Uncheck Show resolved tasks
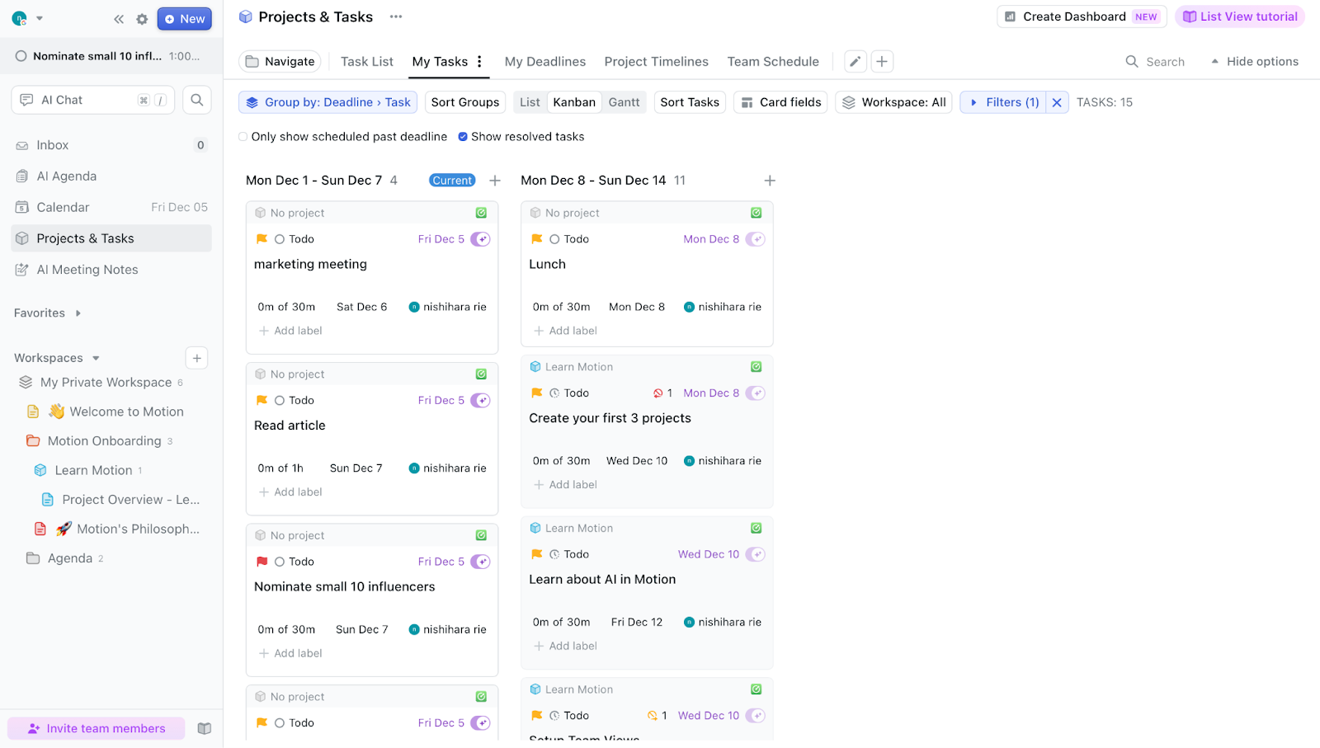The width and height of the screenshot is (1320, 748). 463,137
